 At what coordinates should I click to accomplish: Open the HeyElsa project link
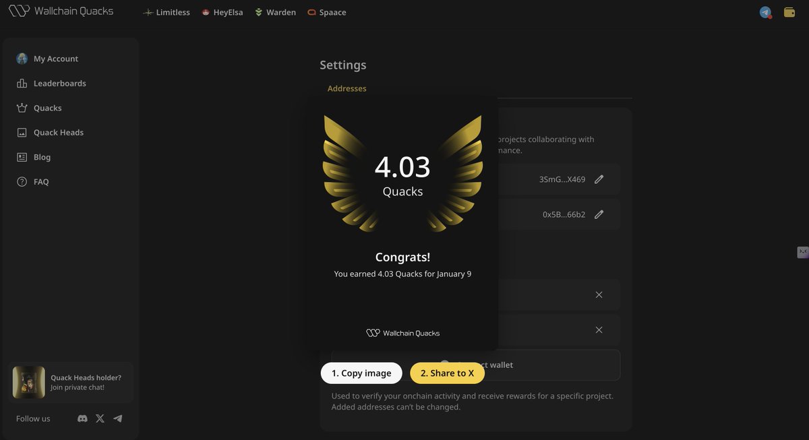[x=222, y=12]
